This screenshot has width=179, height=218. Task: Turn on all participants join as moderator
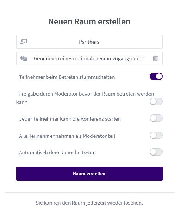pos(156,135)
